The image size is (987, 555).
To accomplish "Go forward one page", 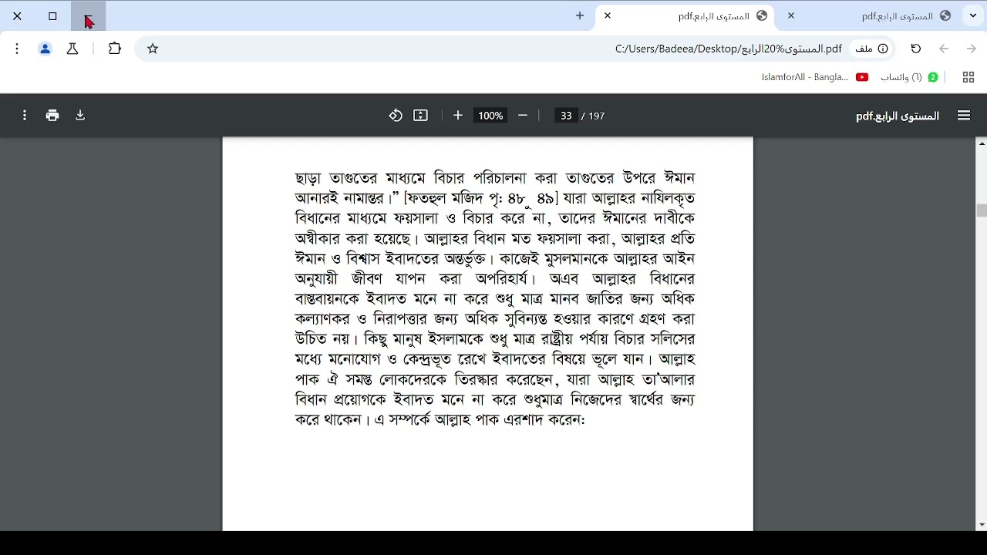I will tap(972, 49).
